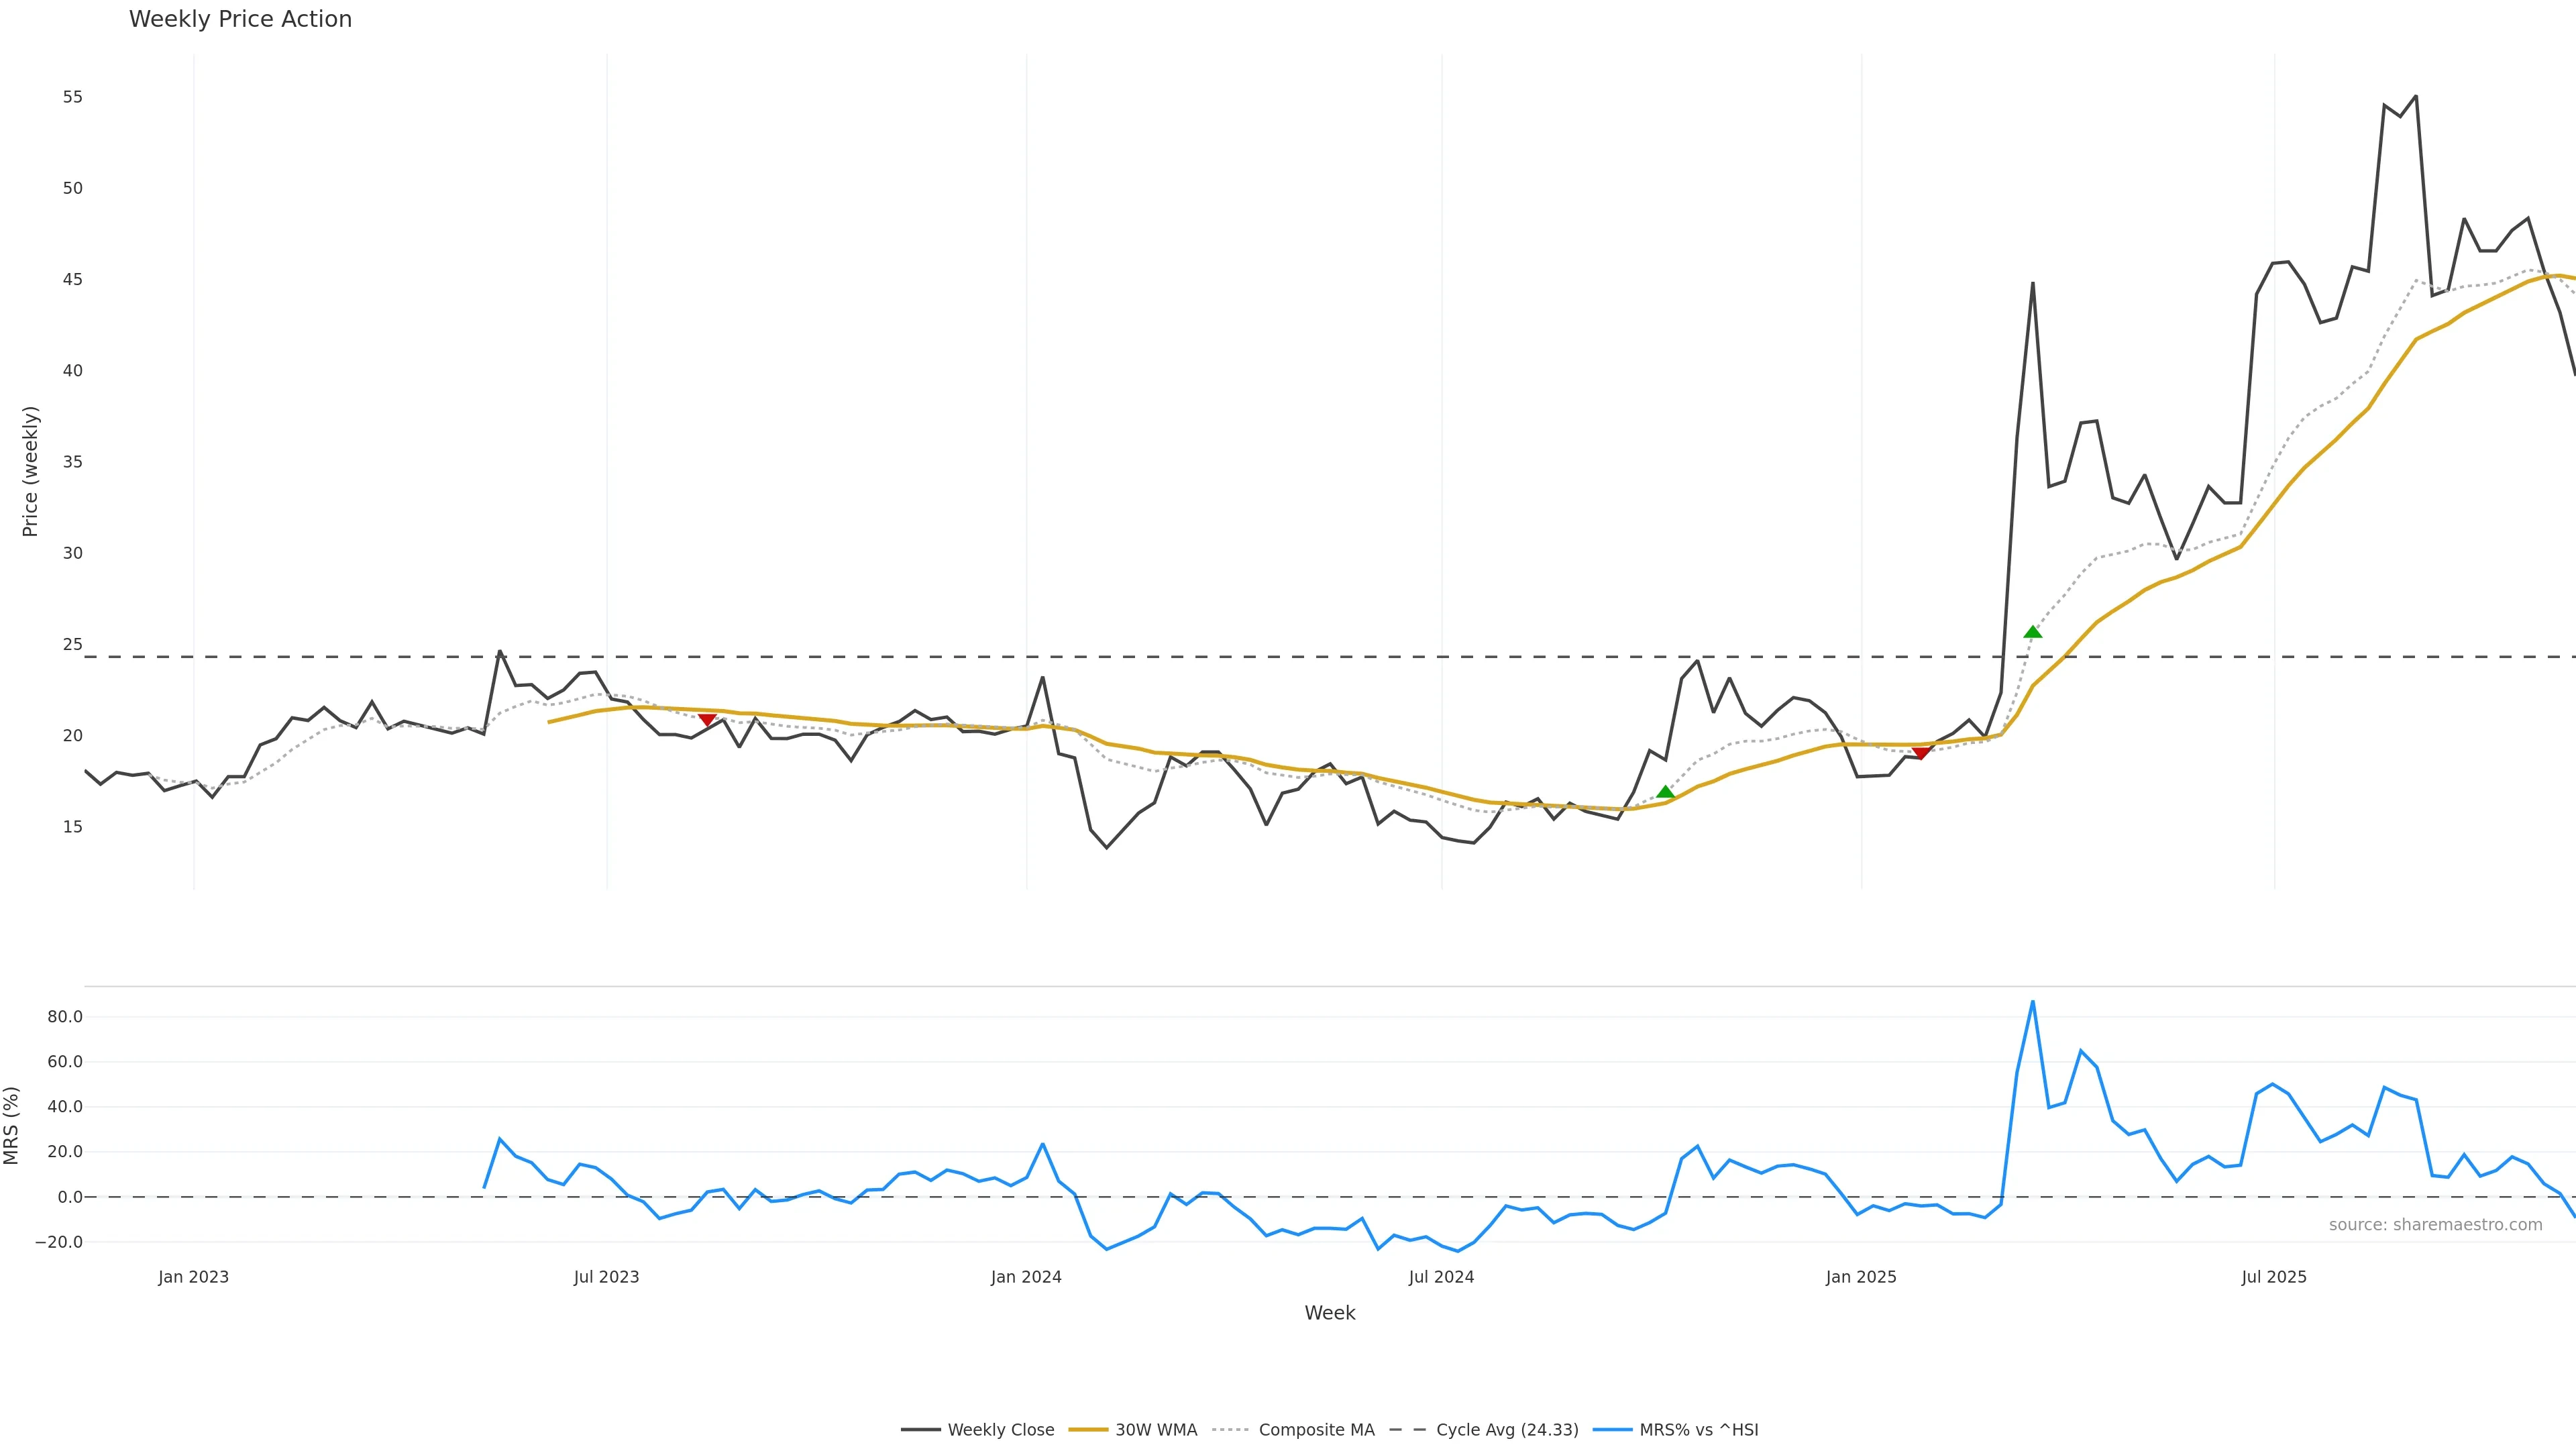Click the 80.0 MRS tick label
This screenshot has width=2576, height=1449.
pyautogui.click(x=65, y=1017)
